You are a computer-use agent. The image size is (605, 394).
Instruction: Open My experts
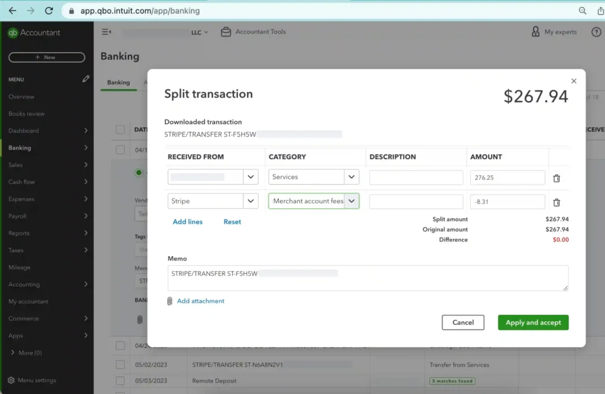(x=554, y=32)
